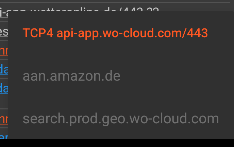Open the lower blue "da" link fragment

click(4, 88)
